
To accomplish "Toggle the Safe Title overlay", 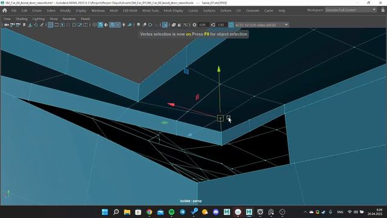I will point(85,25).
